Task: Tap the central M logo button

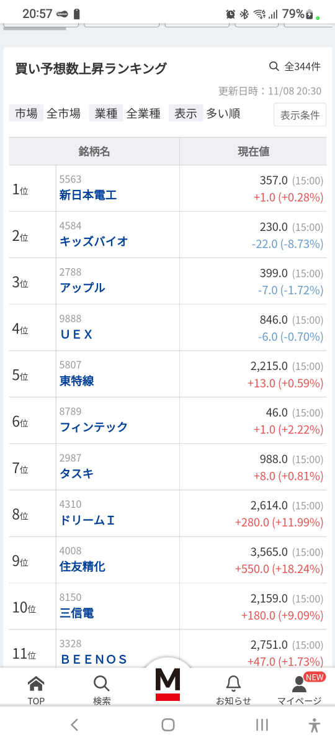Action: click(x=167, y=684)
